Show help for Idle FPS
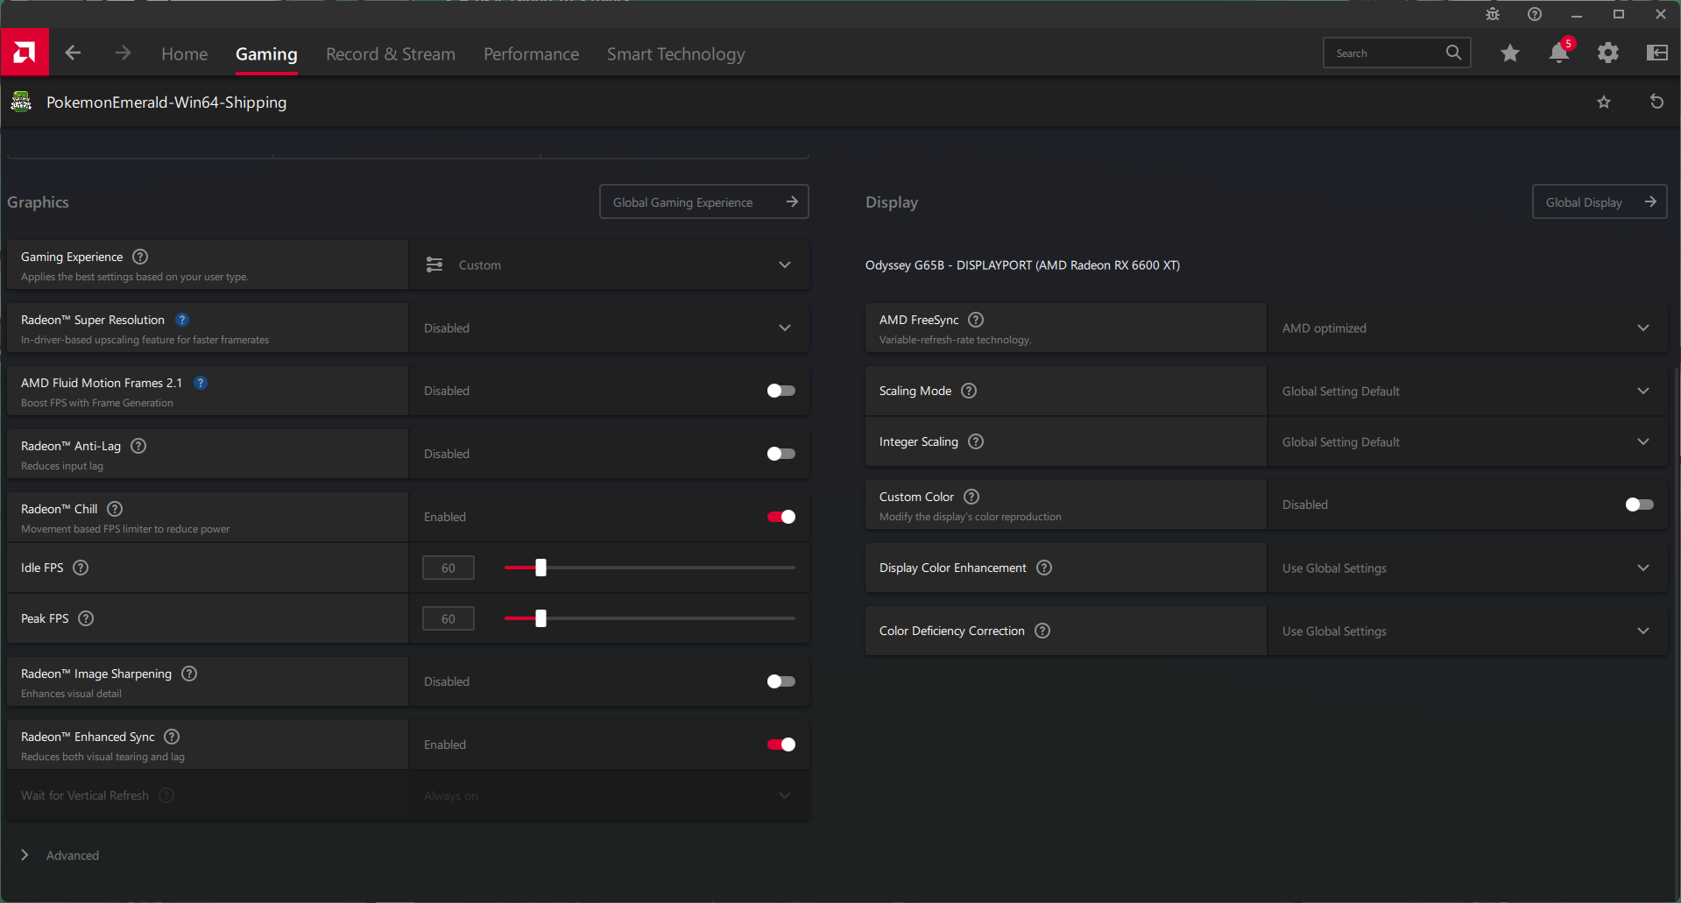The image size is (1681, 903). pyautogui.click(x=81, y=568)
